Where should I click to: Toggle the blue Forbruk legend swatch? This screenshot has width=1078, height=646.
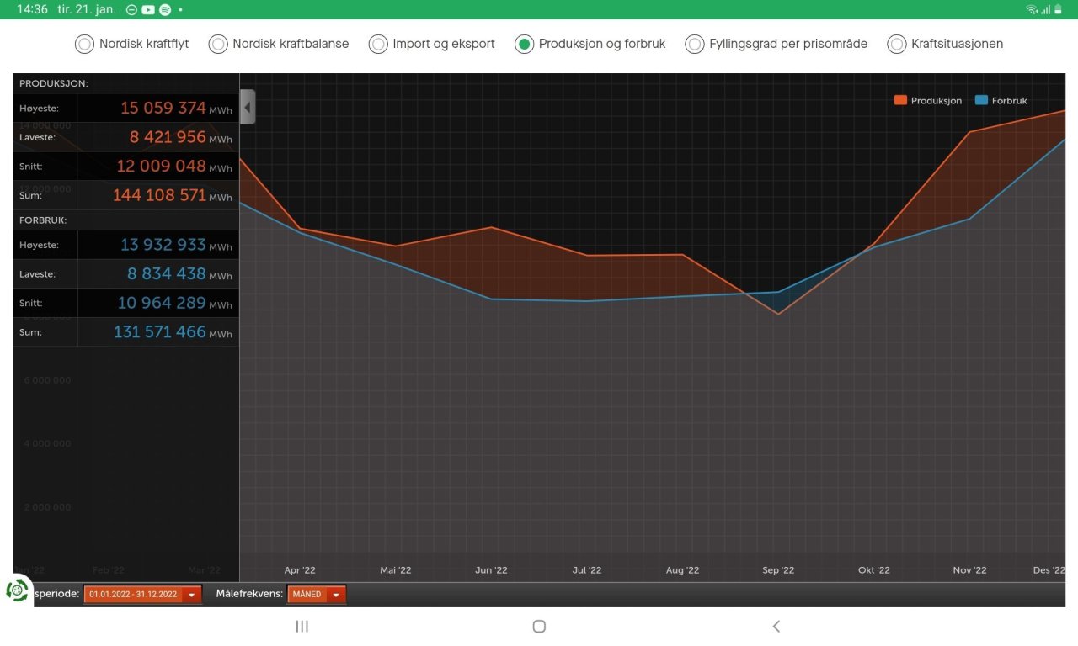[x=981, y=100]
